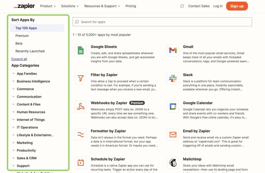Click the Webhooks by Zapier icon
265x173 pixels.
point(81,106)
